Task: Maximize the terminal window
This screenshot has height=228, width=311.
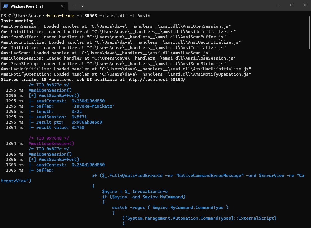Action: 292,5
